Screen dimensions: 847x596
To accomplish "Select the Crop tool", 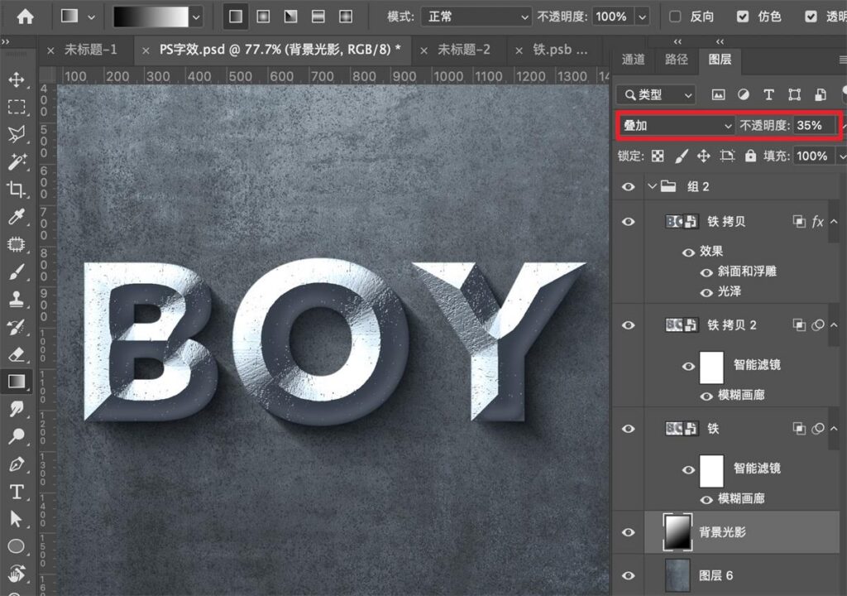I will [x=17, y=190].
